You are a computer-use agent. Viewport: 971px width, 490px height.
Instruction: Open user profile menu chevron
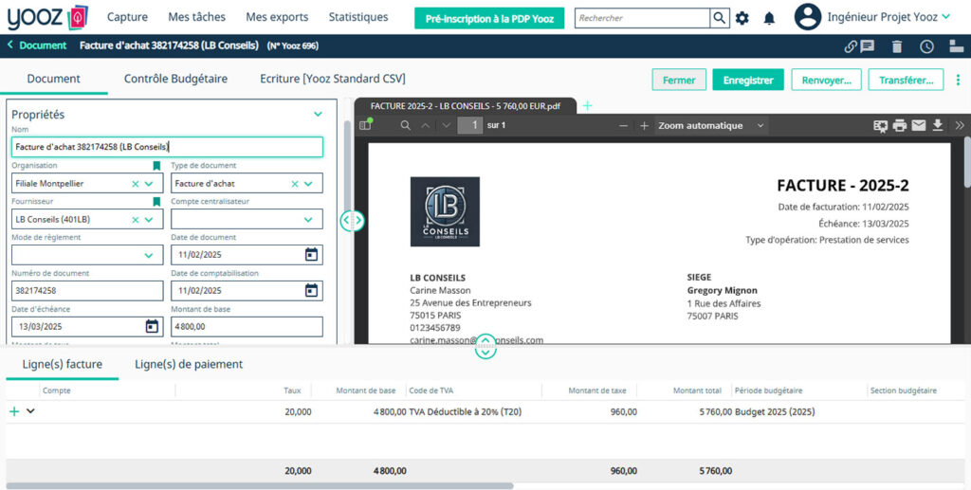coord(946,17)
